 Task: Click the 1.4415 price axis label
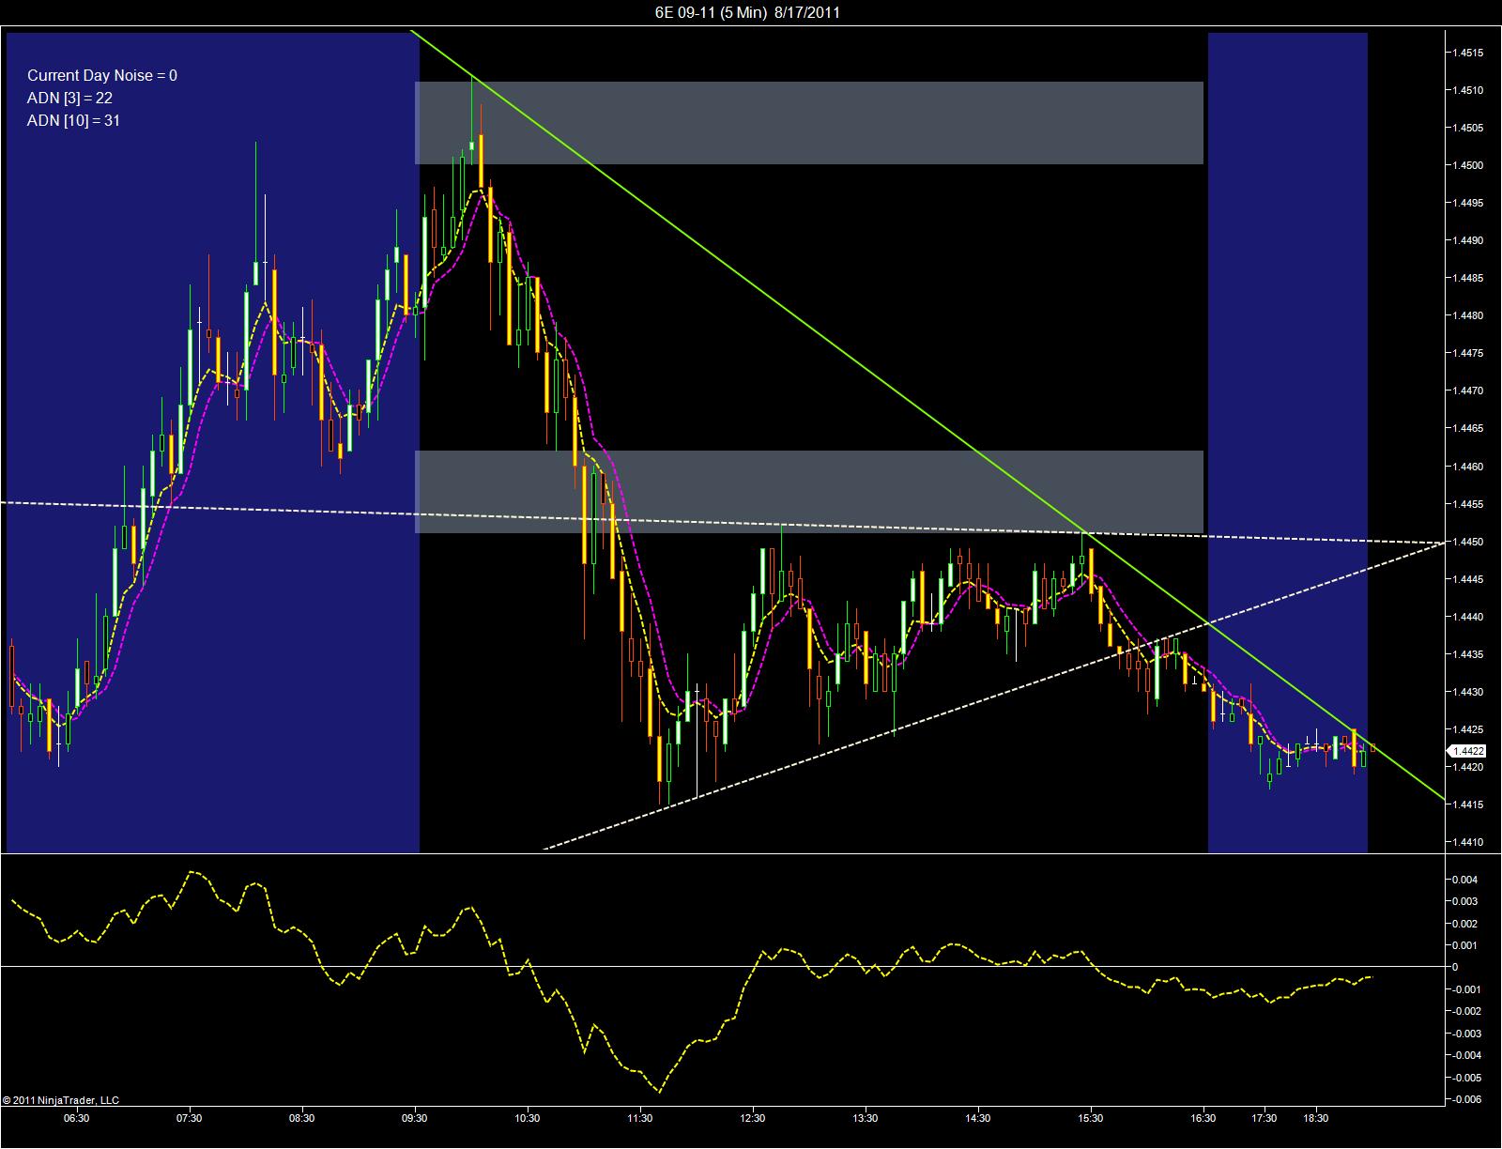coord(1468,804)
